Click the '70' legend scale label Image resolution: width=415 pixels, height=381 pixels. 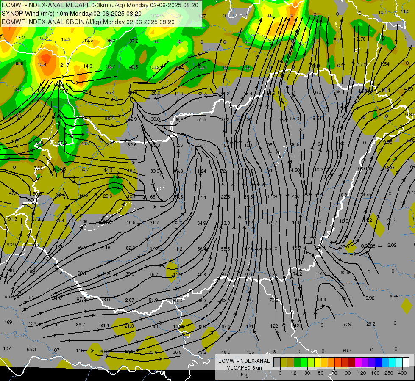pyautogui.click(x=334, y=373)
